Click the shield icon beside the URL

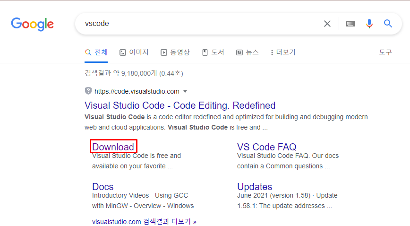(x=88, y=91)
